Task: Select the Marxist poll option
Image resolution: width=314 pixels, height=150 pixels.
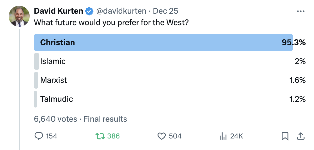Action: 170,80
